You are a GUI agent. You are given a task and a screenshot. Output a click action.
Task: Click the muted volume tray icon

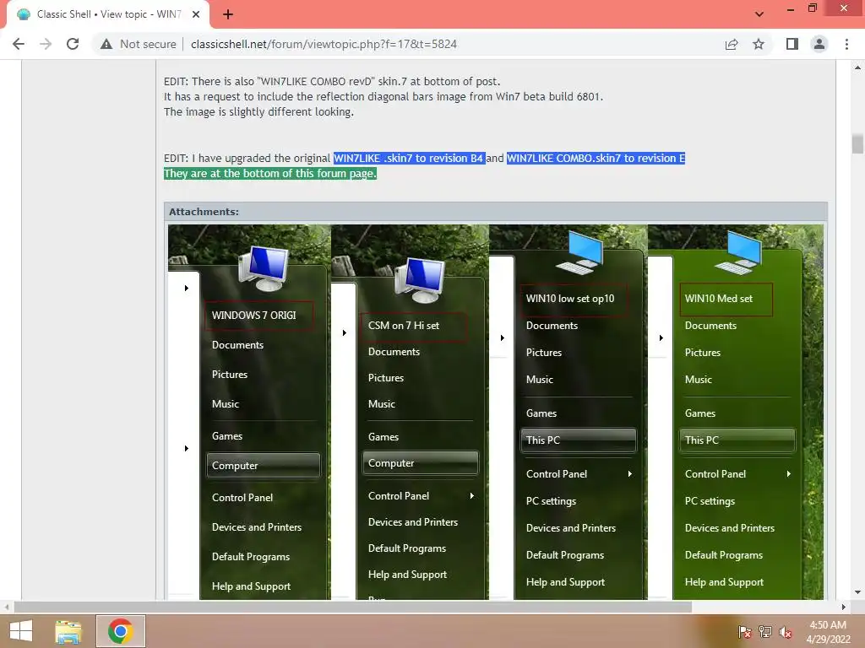[786, 632]
